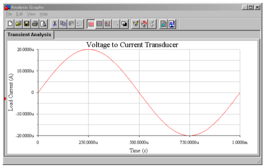The height and width of the screenshot is (168, 265).
Task: Open Print Preview from the toolbar
Action: pyautogui.click(x=43, y=23)
